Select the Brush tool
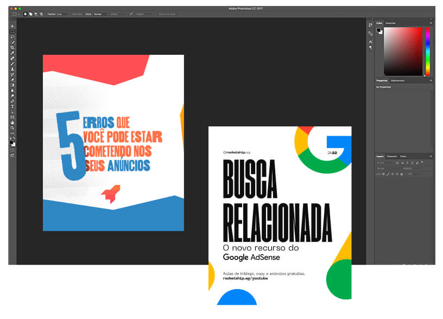 coord(12,63)
